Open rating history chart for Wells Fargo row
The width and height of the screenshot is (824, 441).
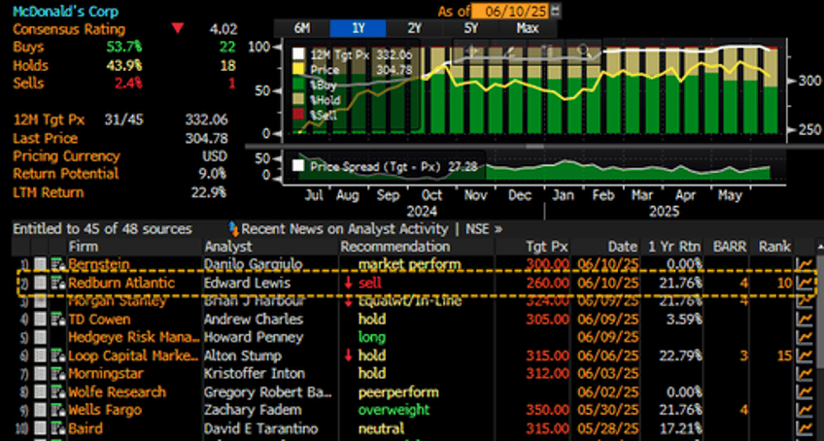pyautogui.click(x=805, y=410)
